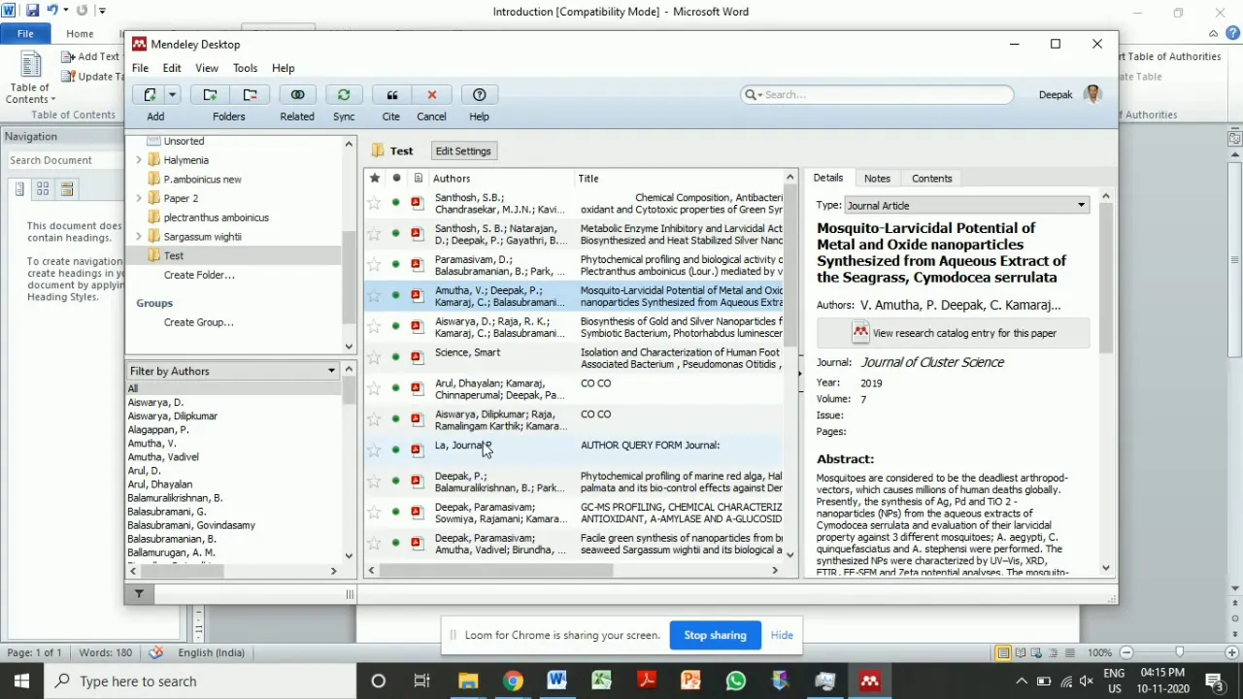The height and width of the screenshot is (699, 1243).
Task: Star the Santhosh, S.B.; Chandrasekar document
Action: click(374, 203)
